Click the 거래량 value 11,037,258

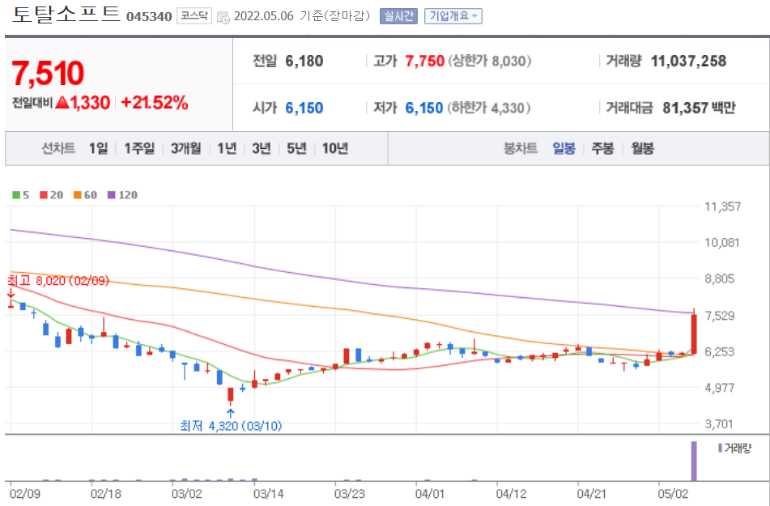pos(688,62)
